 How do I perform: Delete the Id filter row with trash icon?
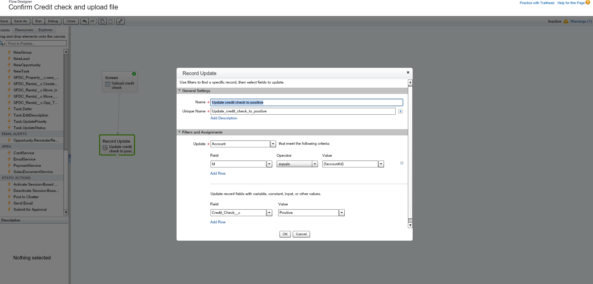pyautogui.click(x=402, y=163)
